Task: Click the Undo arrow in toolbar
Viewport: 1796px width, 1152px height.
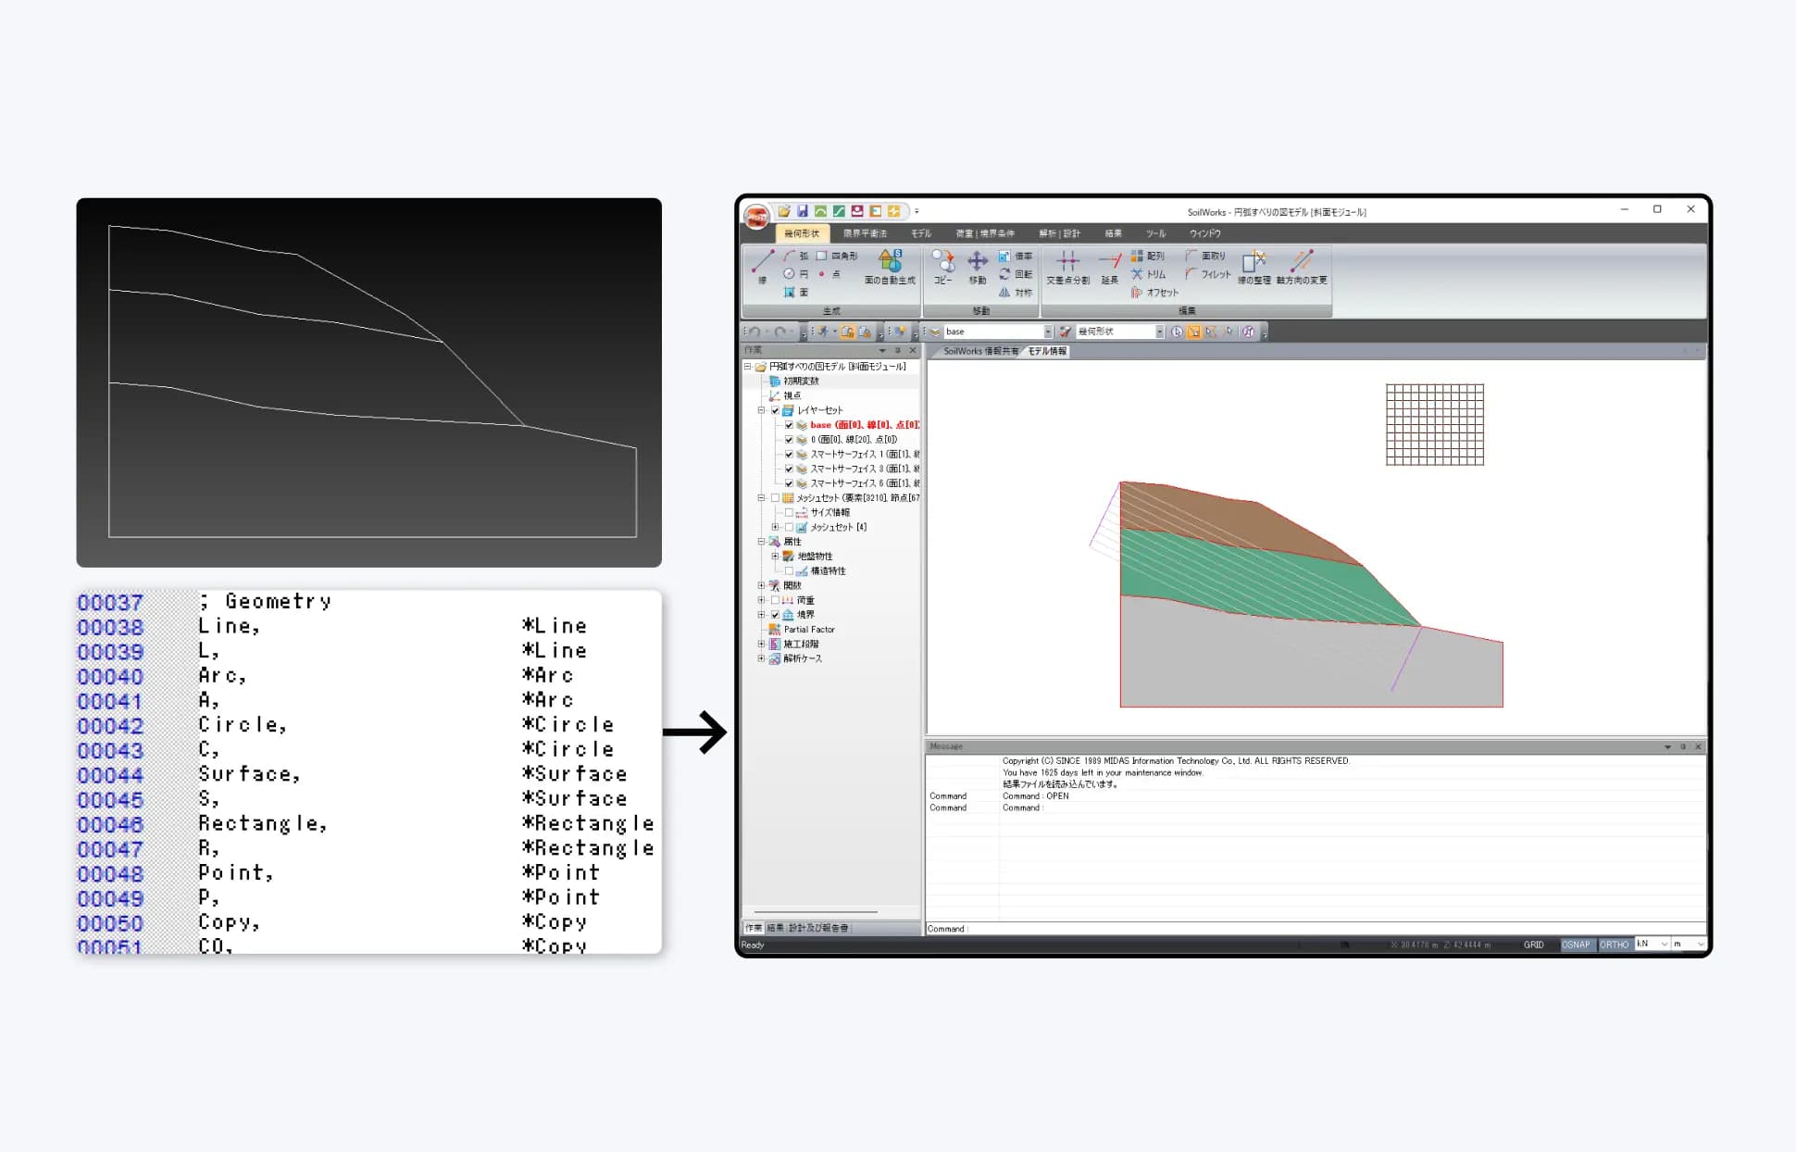Action: click(755, 332)
